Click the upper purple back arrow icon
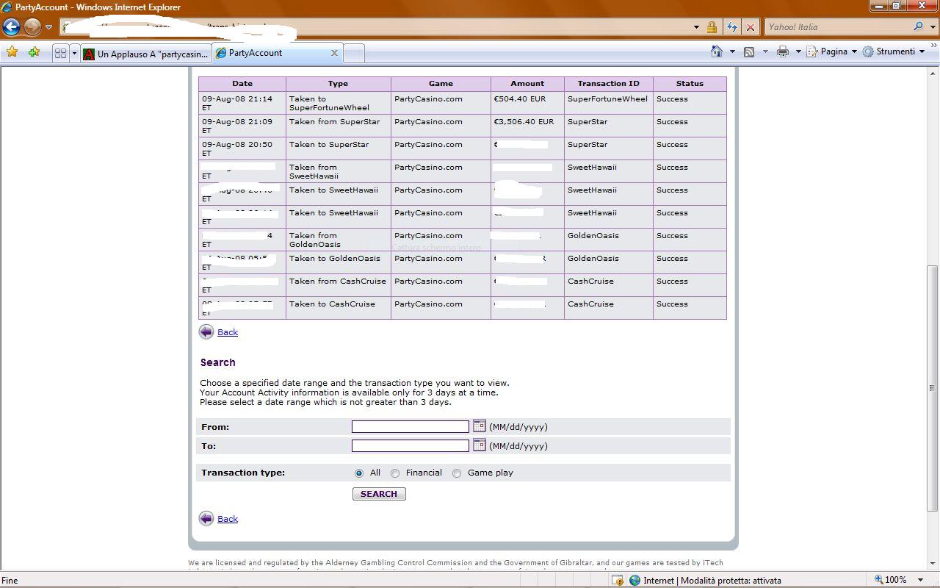This screenshot has height=588, width=940. click(206, 332)
